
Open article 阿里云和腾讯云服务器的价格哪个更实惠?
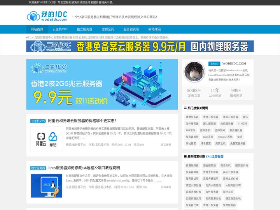(82, 121)
